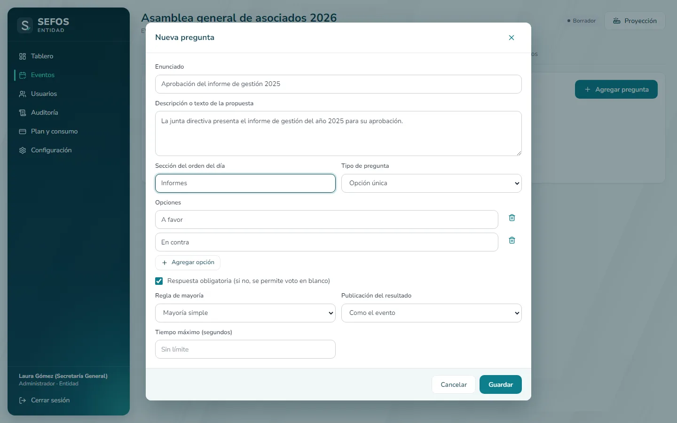Click Cerrar sesión to log out
This screenshot has height=423, width=677.
[44, 400]
